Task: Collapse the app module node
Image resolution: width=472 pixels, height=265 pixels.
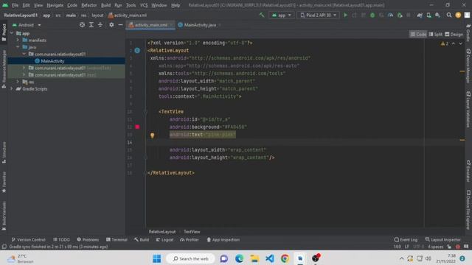Action: 12,33
